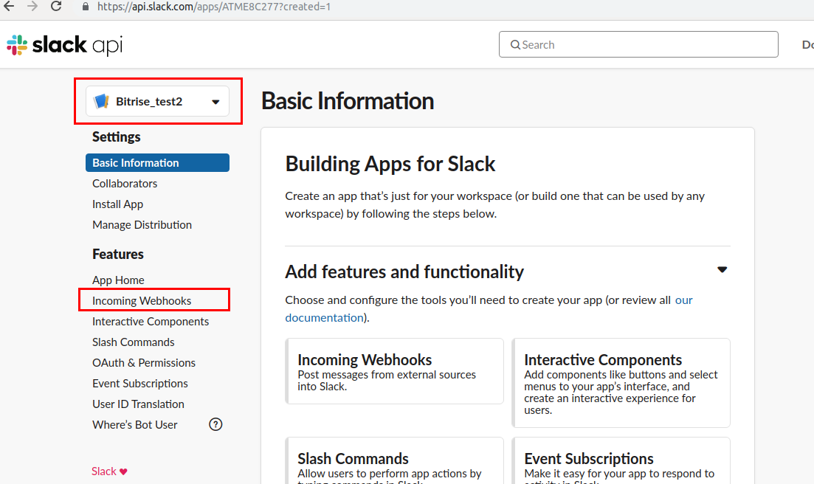Open the Slash Commands feature card
Screen dimensions: 814x484
pos(395,460)
